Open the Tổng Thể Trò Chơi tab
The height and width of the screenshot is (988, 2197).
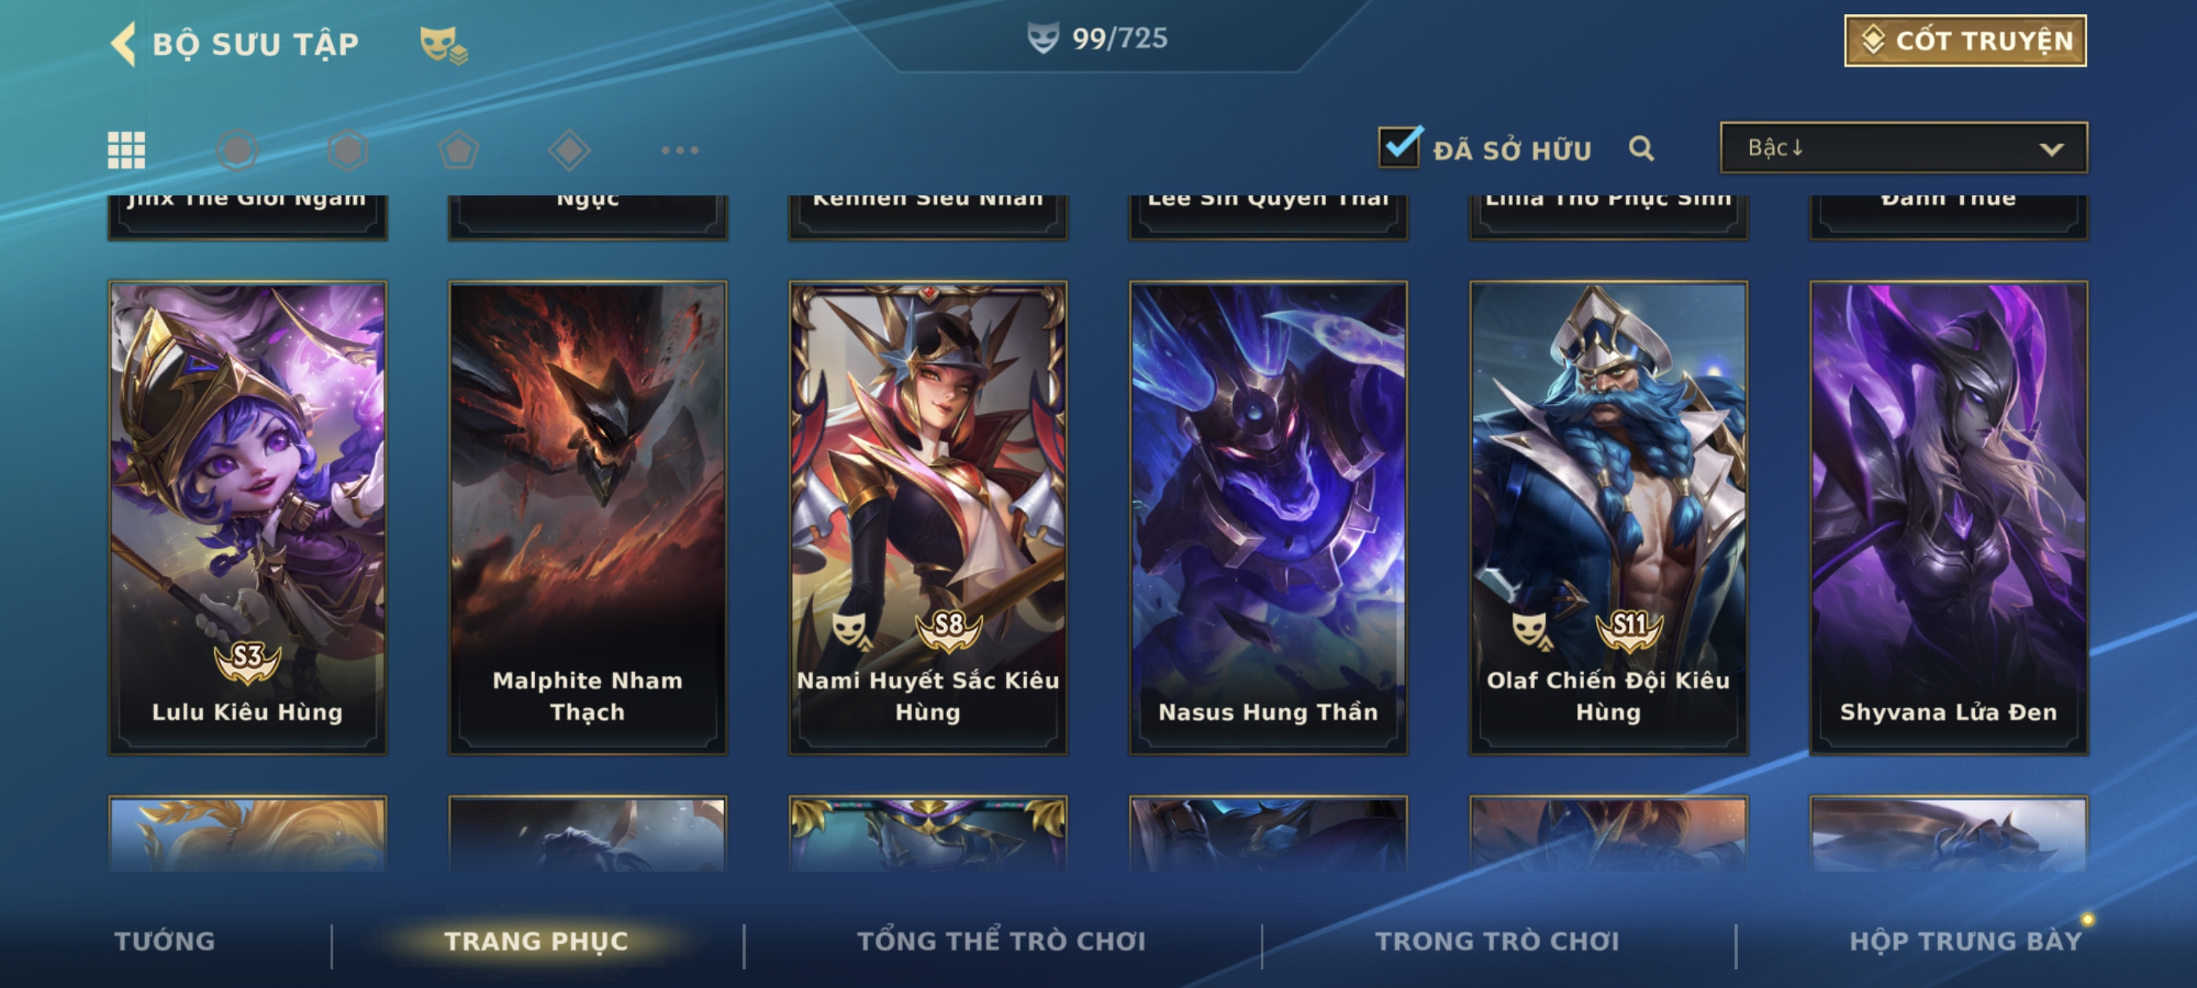tap(1001, 941)
